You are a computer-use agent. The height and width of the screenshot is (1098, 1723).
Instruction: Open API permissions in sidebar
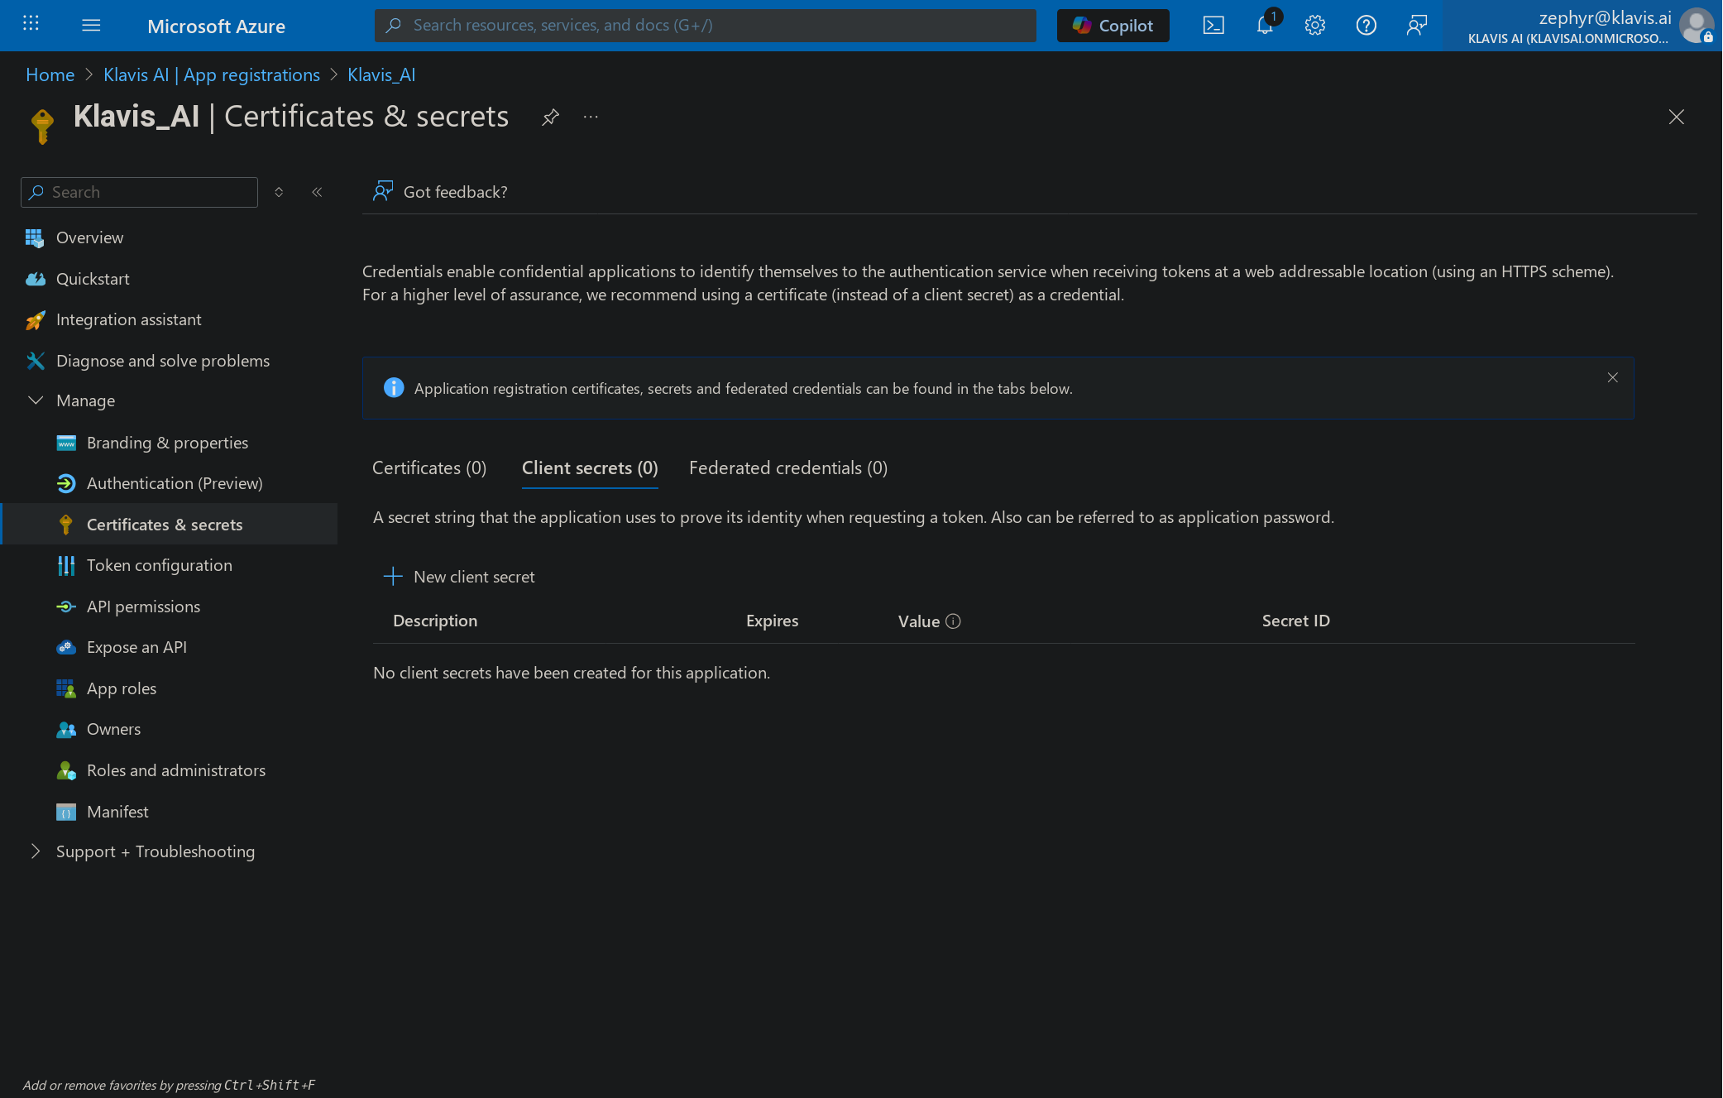pos(143,607)
